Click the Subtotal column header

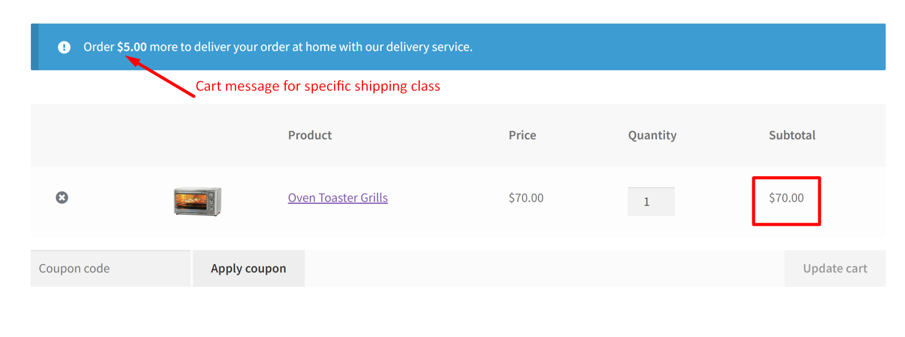click(792, 135)
